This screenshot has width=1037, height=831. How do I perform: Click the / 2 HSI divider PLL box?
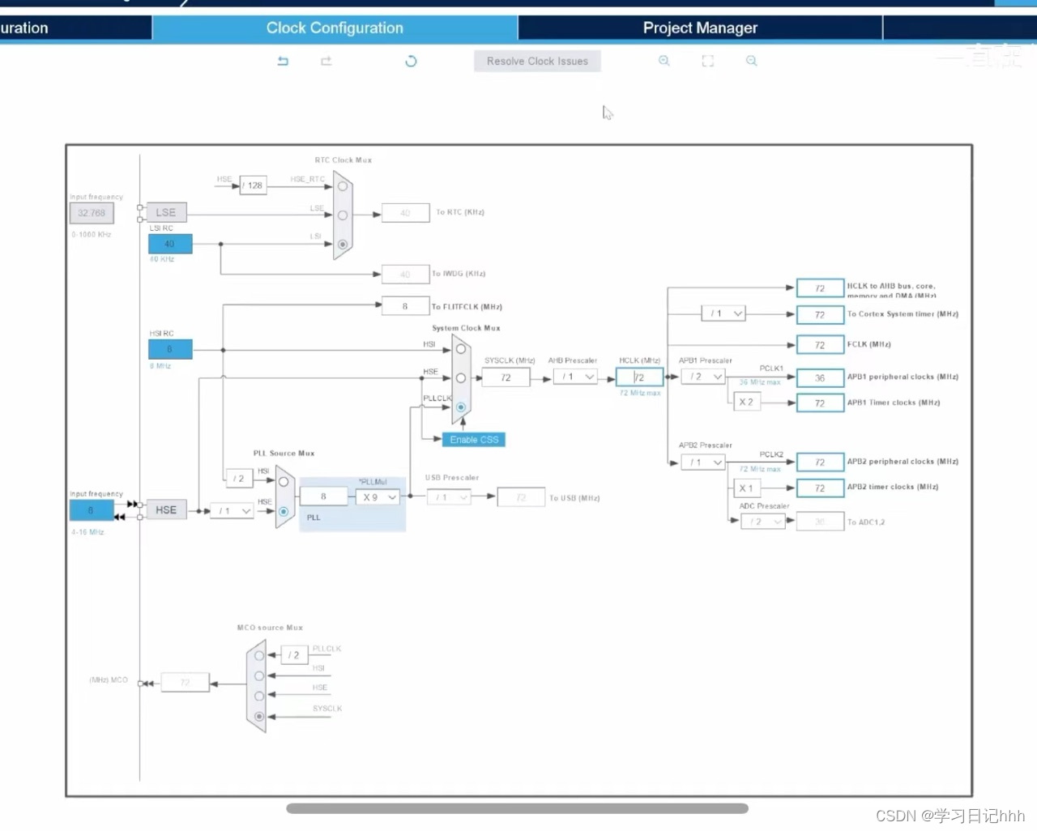(239, 479)
